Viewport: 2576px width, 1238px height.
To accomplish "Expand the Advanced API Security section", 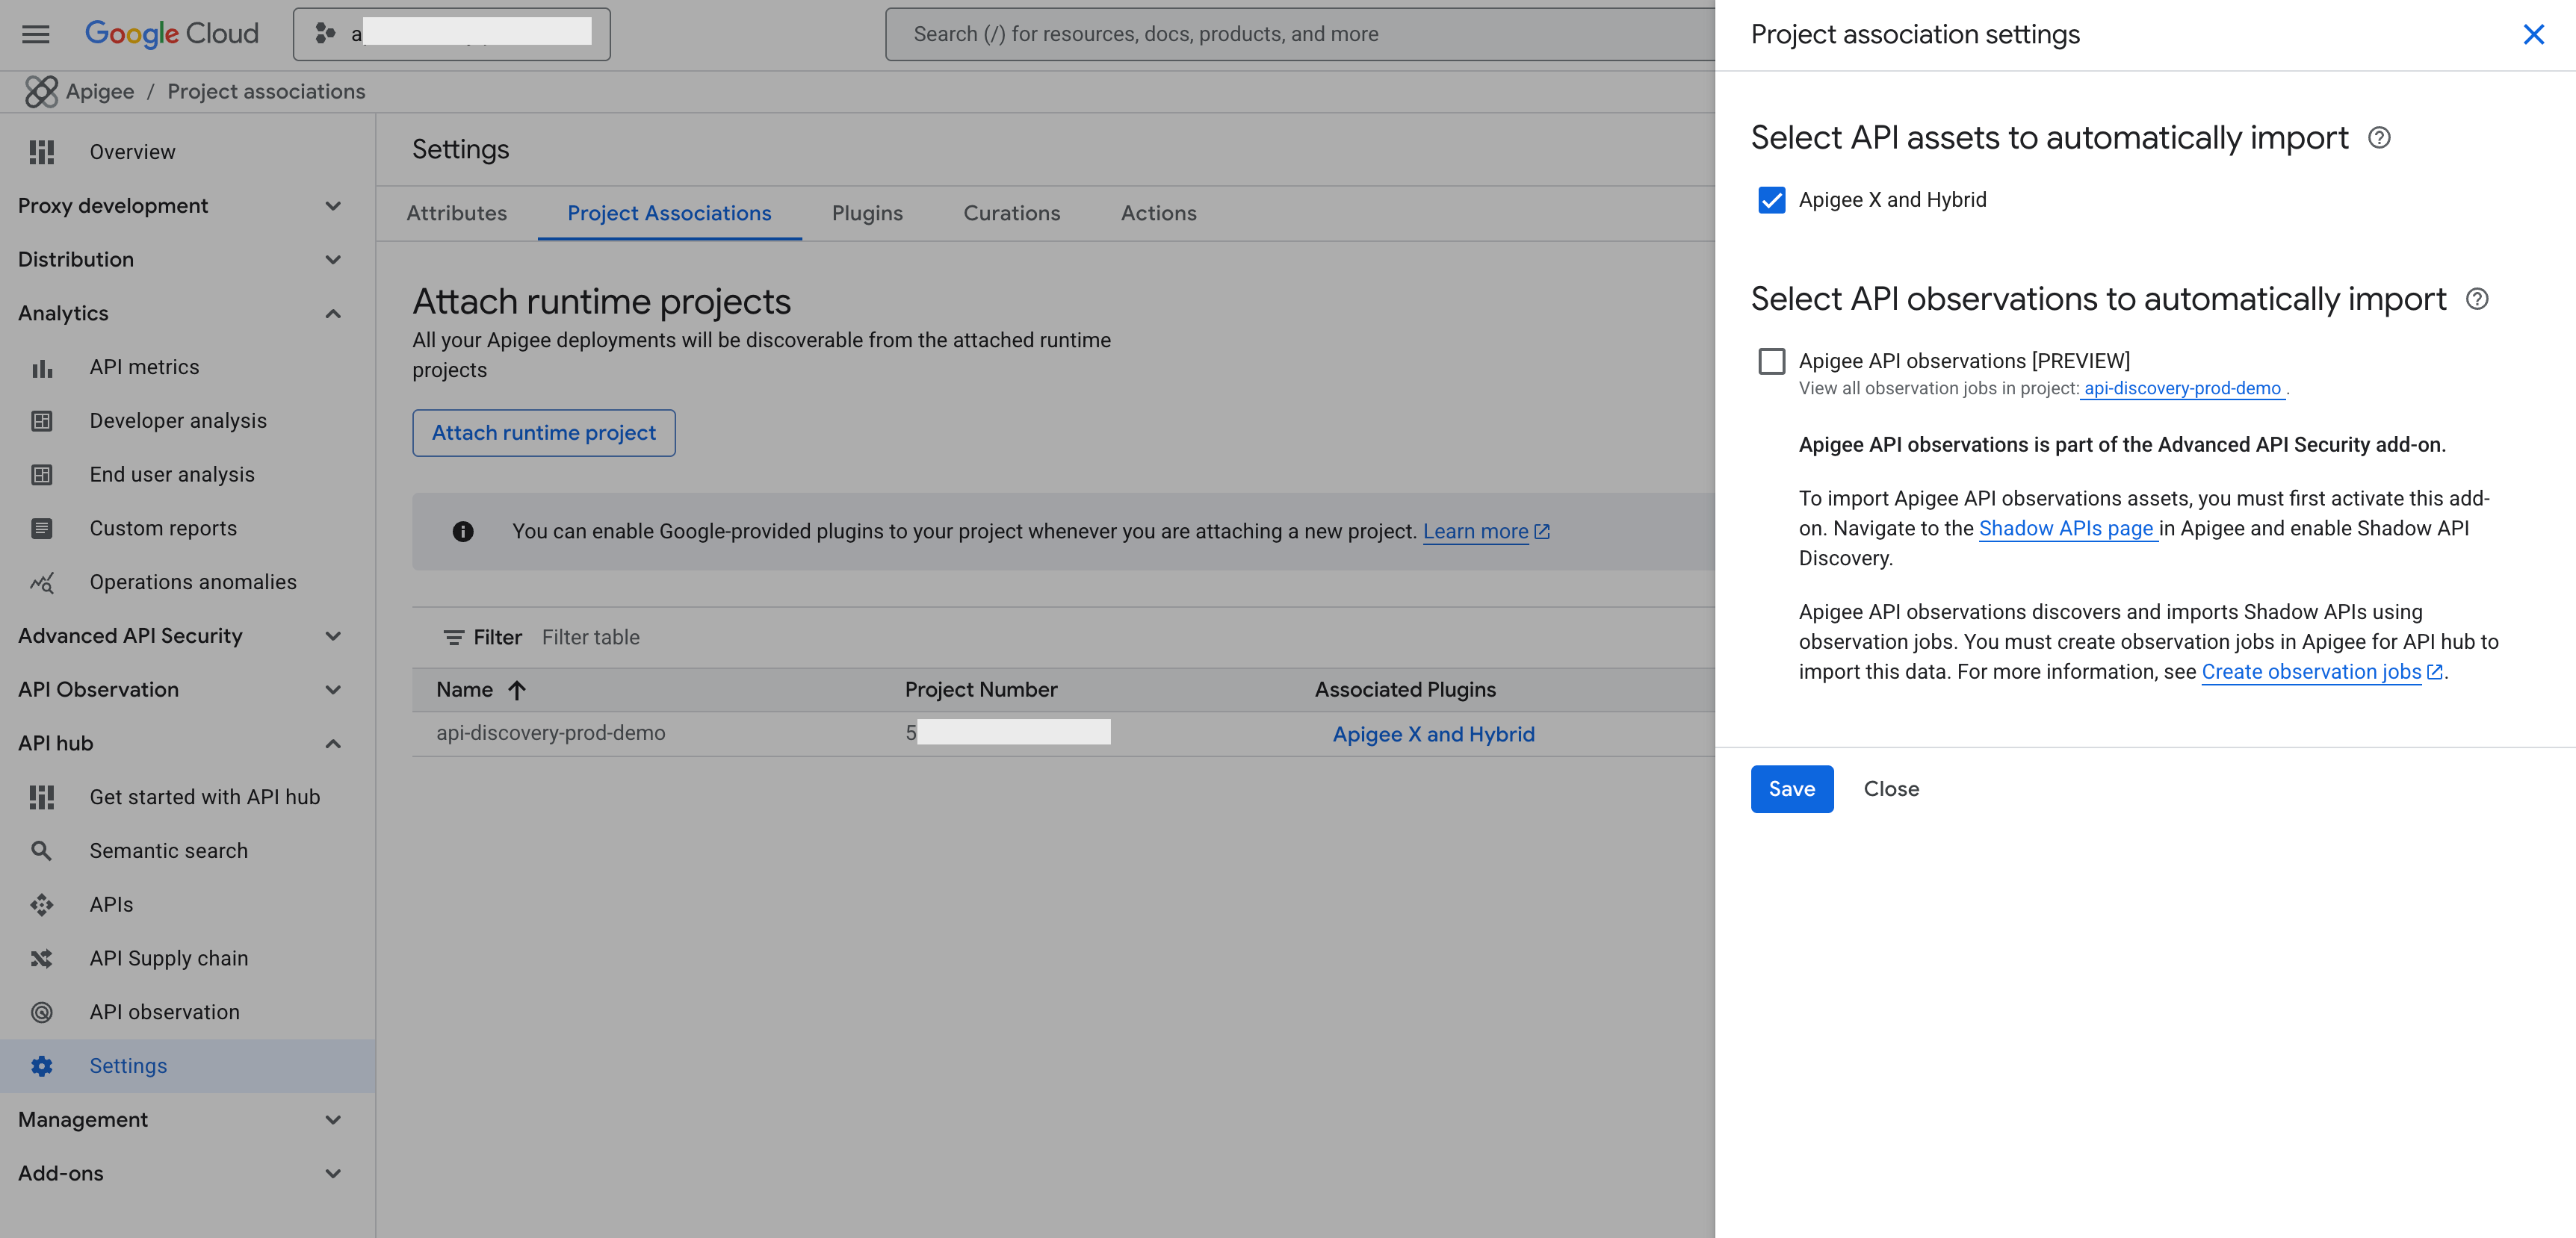I will click(x=334, y=635).
